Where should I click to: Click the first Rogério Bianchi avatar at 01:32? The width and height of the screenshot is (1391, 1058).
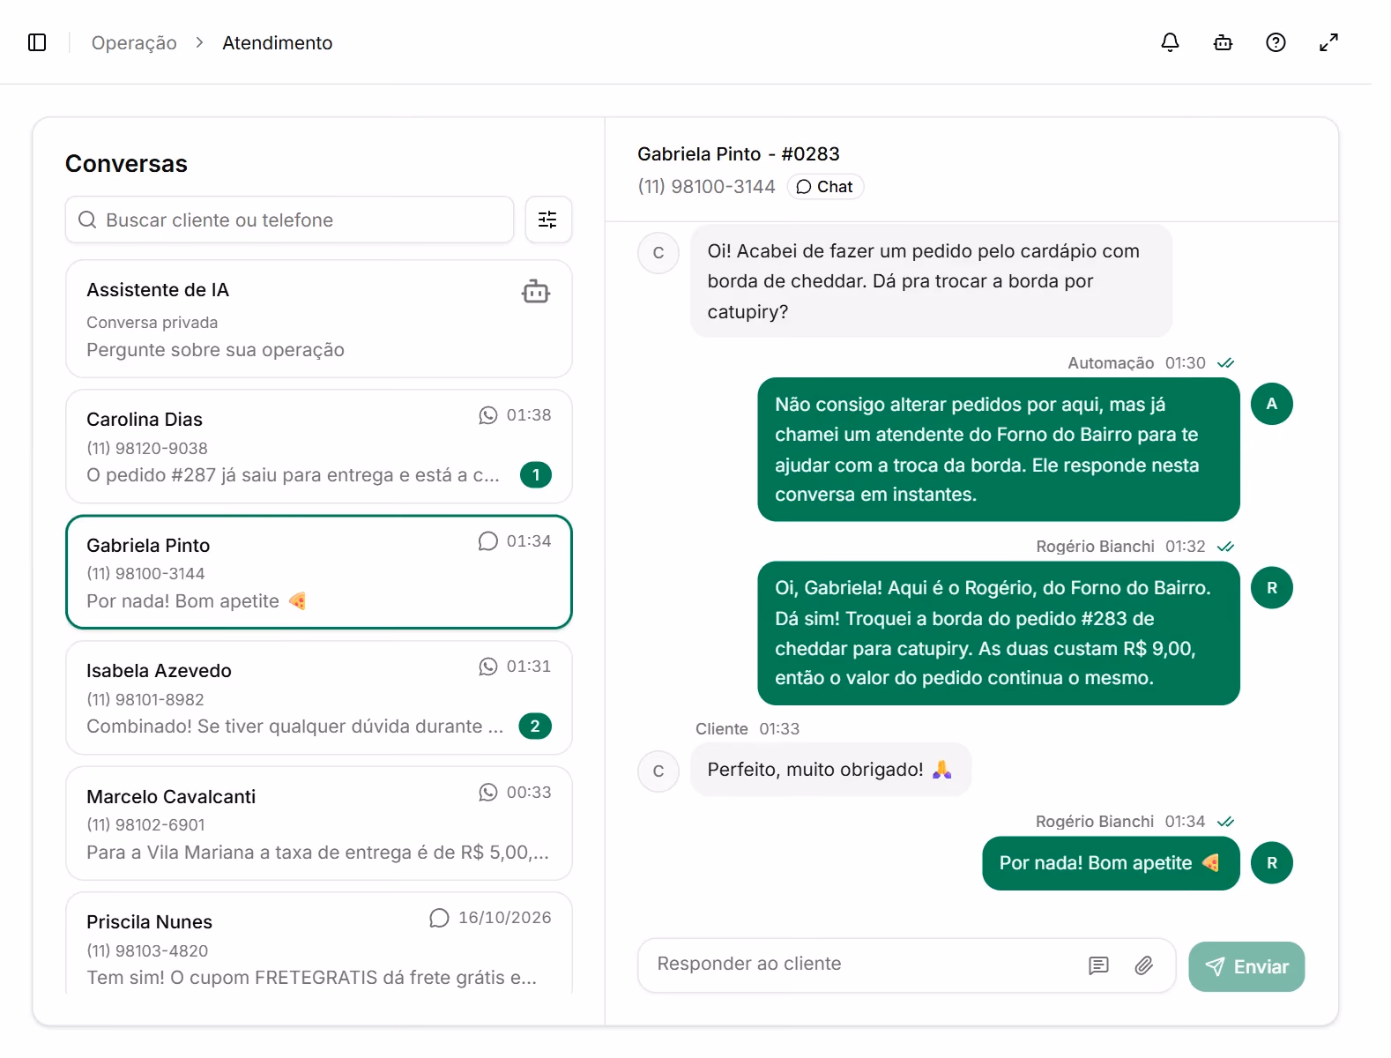pos(1272,587)
